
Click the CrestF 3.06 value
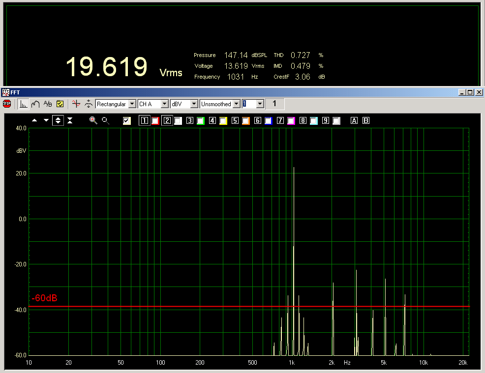pos(303,77)
